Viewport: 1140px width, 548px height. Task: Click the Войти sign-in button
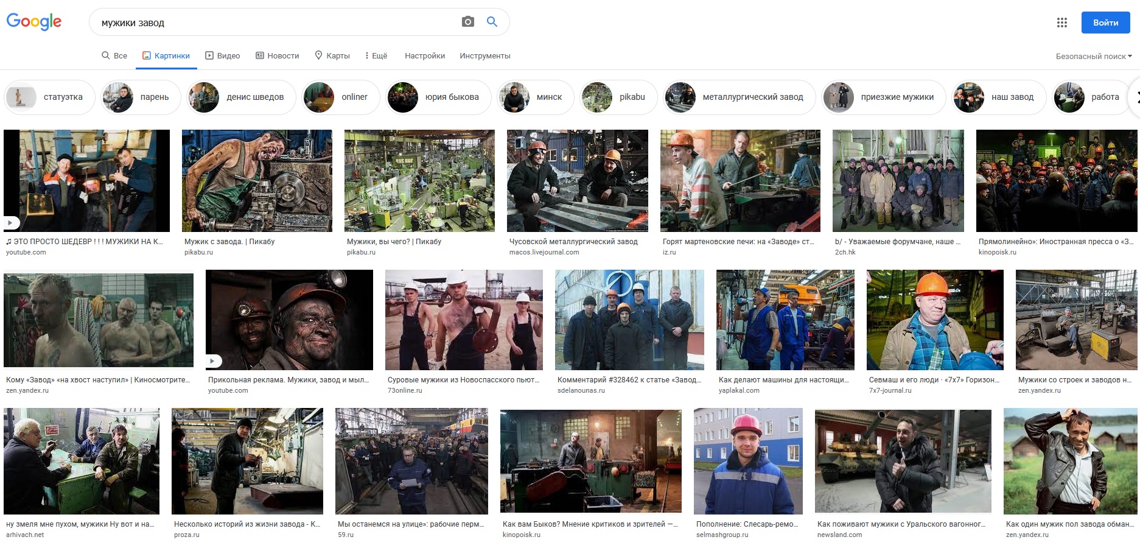pos(1105,23)
